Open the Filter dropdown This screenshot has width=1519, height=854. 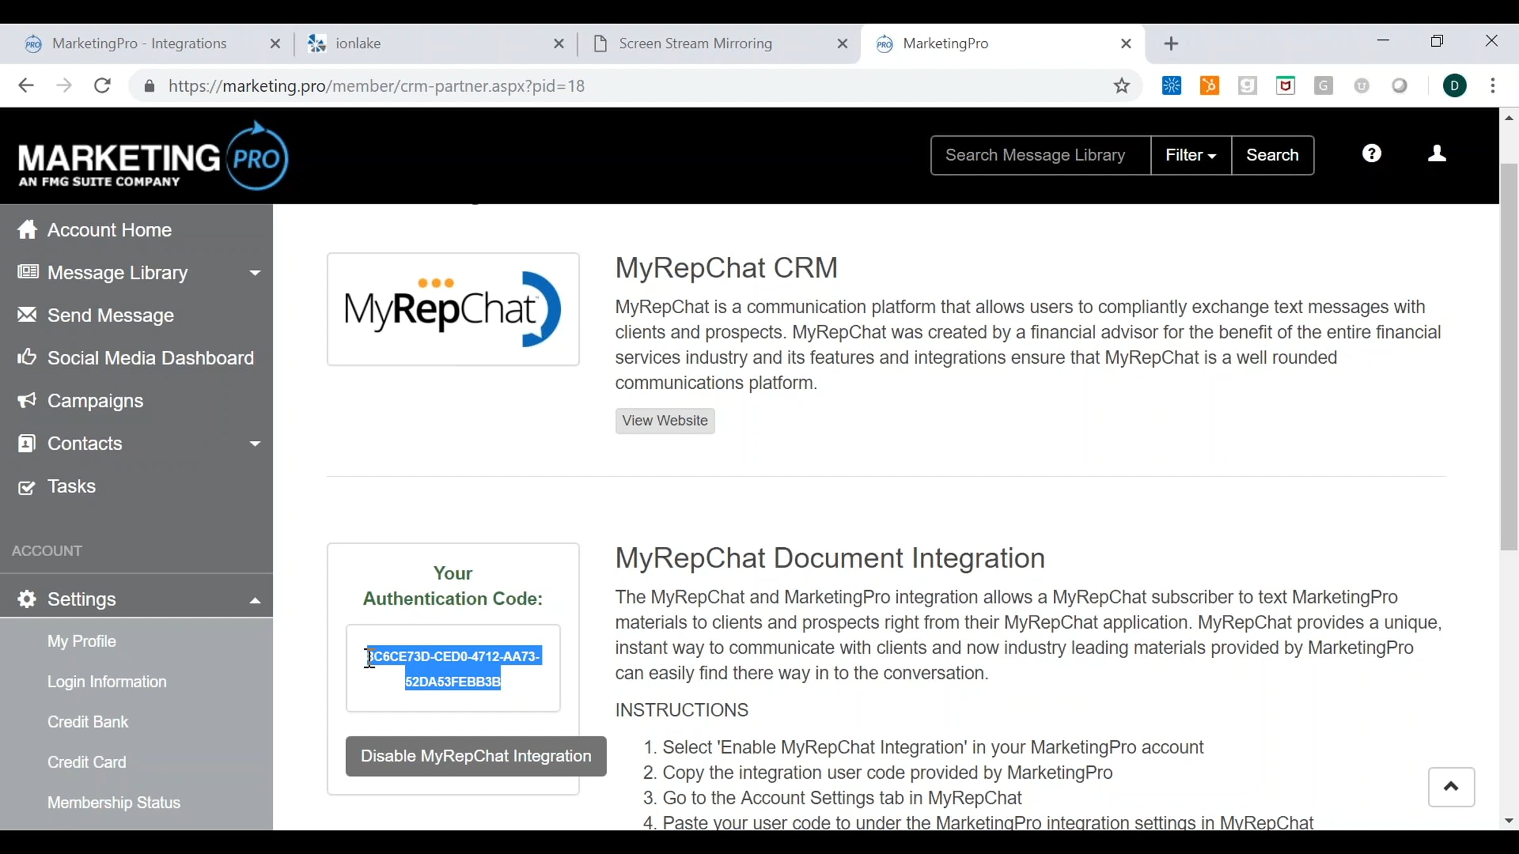1191,155
